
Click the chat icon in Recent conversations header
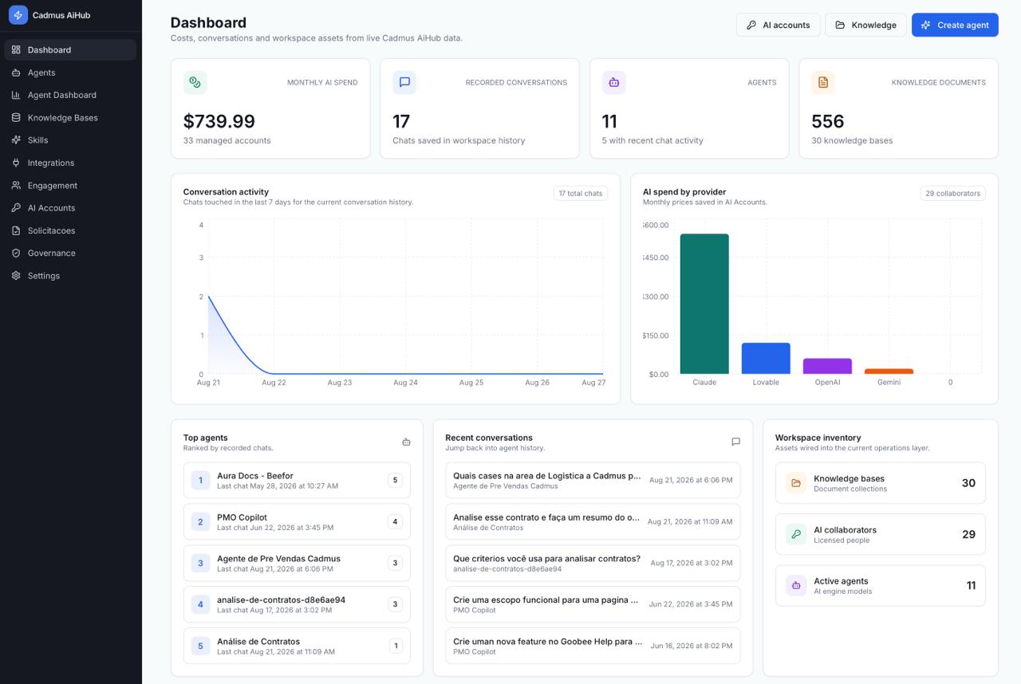[735, 442]
